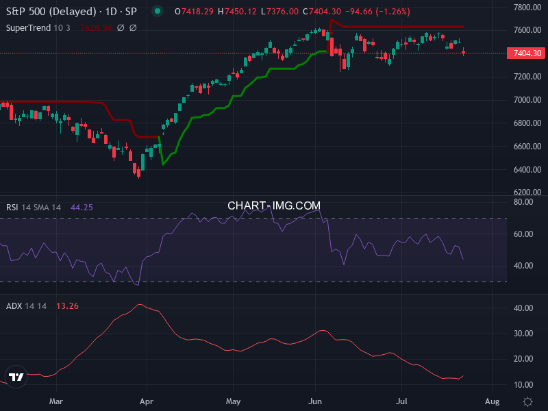Viewport: 548px width, 411px height.
Task: Click the 7600.00 price axis label
Action: 527,30
